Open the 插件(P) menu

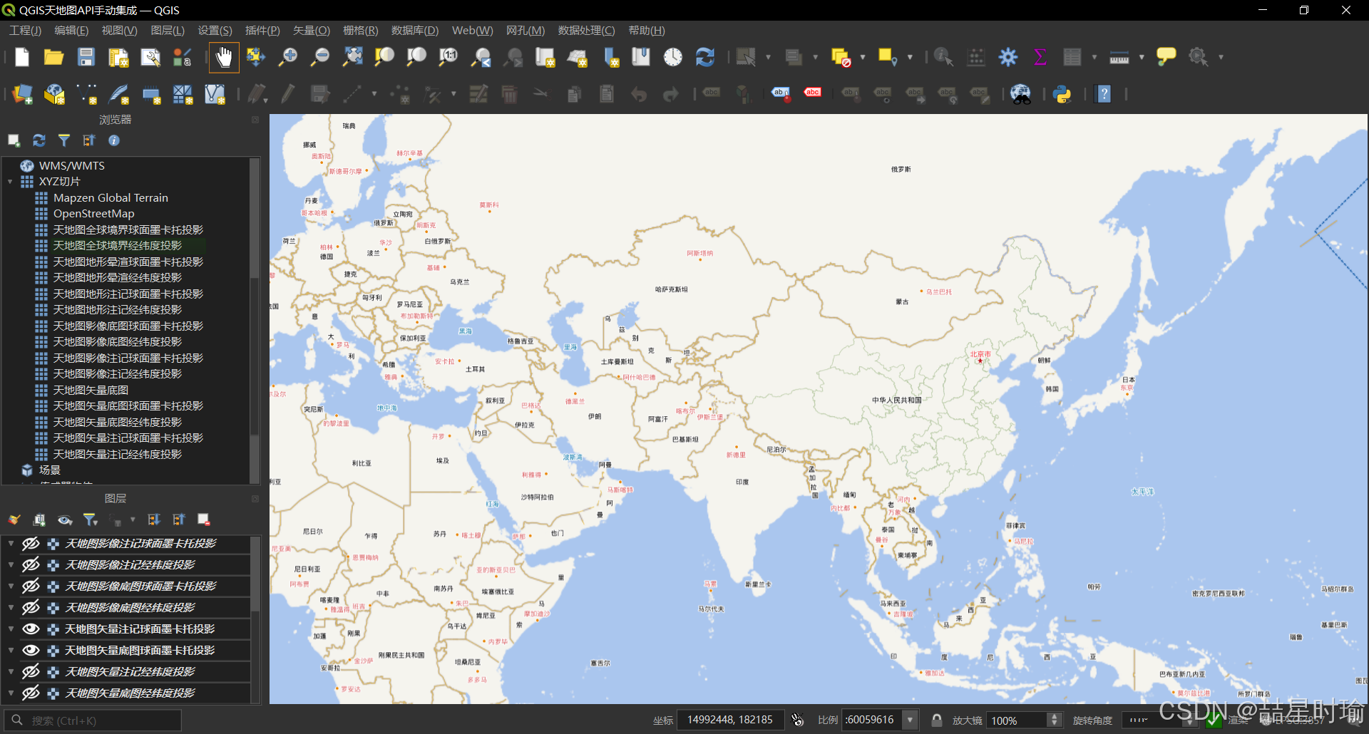(262, 31)
